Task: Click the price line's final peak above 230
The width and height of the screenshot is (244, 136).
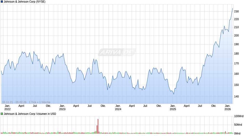Action: [x=233, y=8]
